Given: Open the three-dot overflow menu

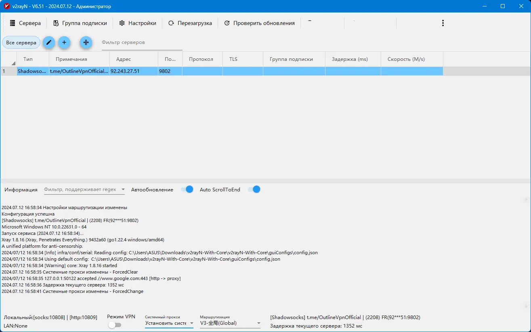Looking at the screenshot, I should tap(443, 23).
